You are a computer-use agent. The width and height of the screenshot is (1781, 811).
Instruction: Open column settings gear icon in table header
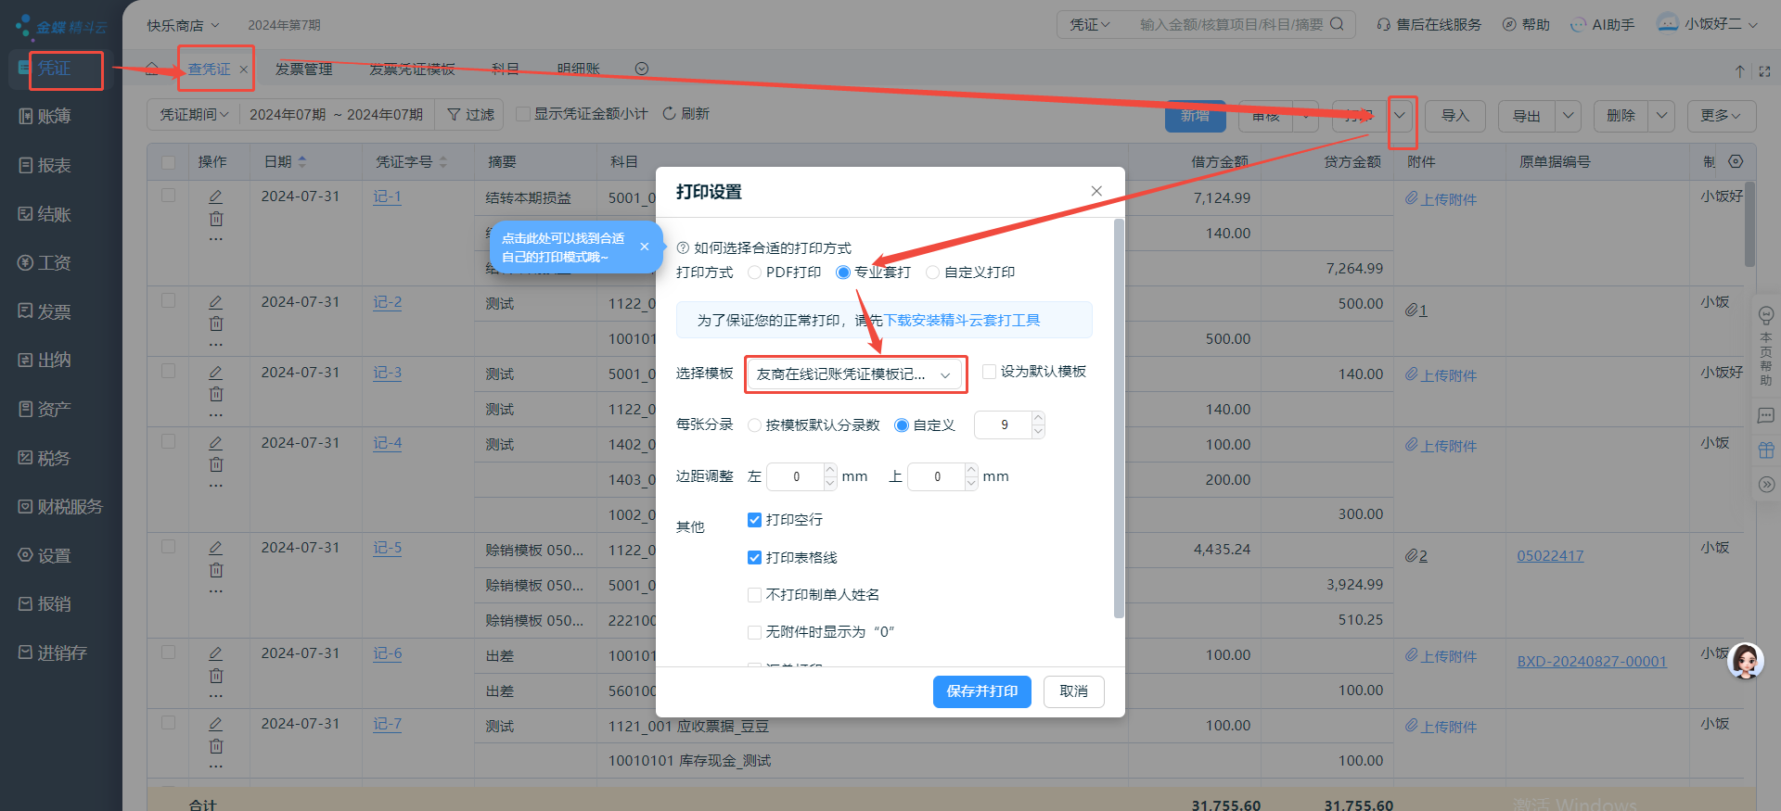click(1736, 161)
